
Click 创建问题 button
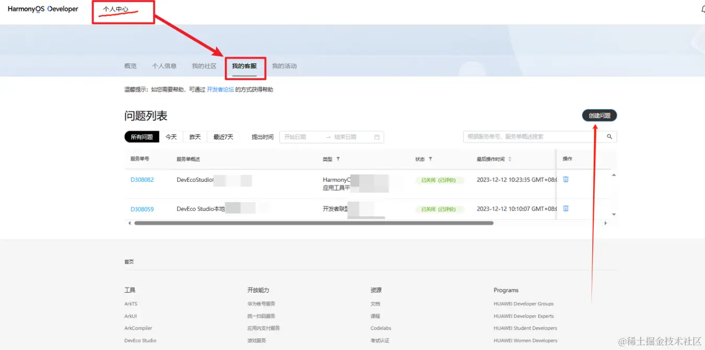[x=599, y=115]
